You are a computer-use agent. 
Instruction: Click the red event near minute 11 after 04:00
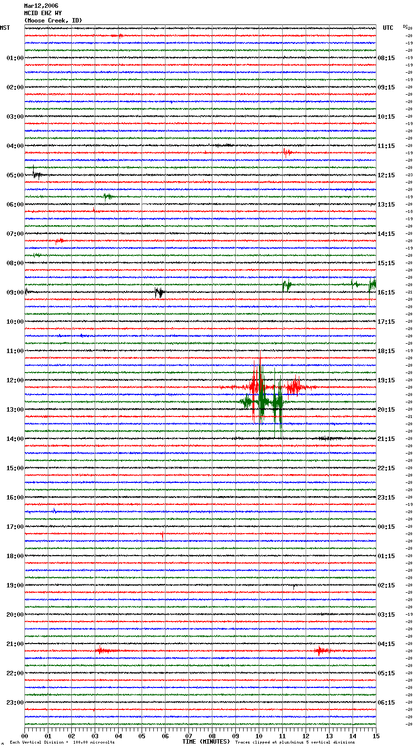[288, 152]
